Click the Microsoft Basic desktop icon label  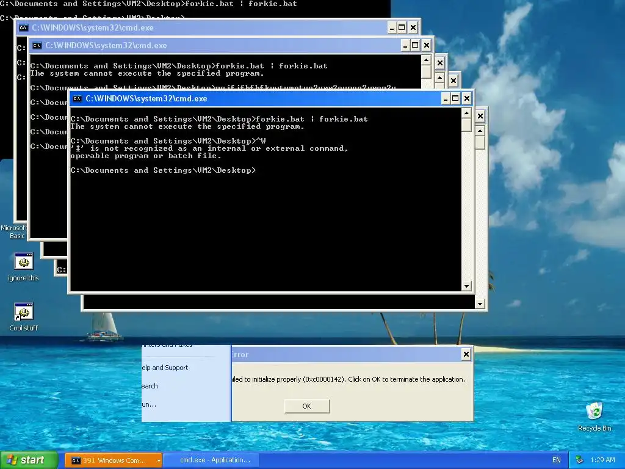tap(15, 231)
